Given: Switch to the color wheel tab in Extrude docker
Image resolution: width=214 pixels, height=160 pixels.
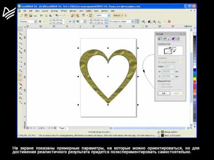Looking at the screenshot, I should point(173,39).
